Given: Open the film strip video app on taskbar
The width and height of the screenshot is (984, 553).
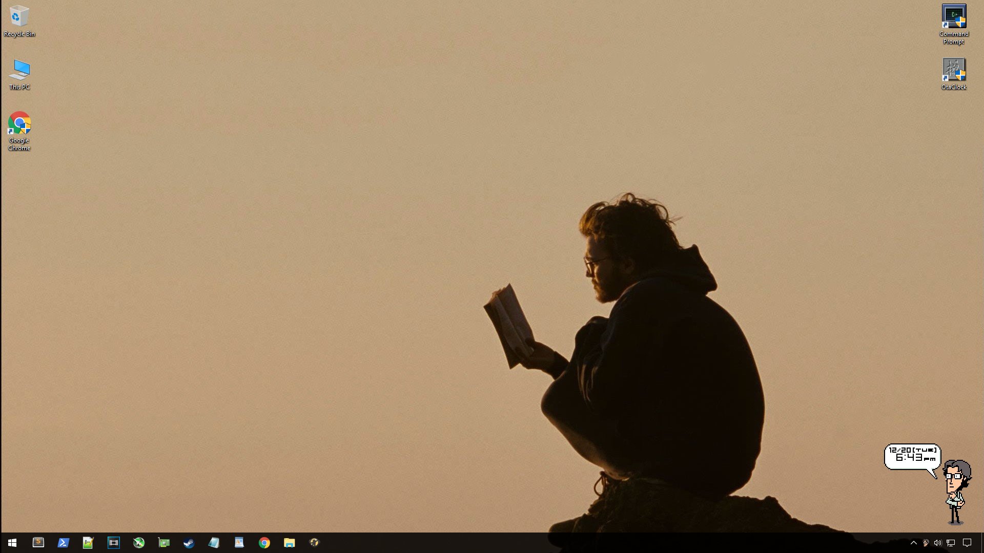Looking at the screenshot, I should tap(113, 543).
